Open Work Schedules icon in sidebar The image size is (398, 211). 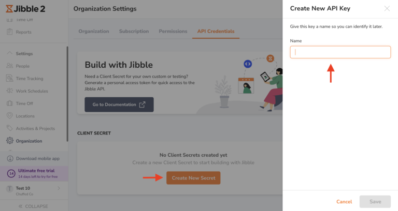(10, 91)
